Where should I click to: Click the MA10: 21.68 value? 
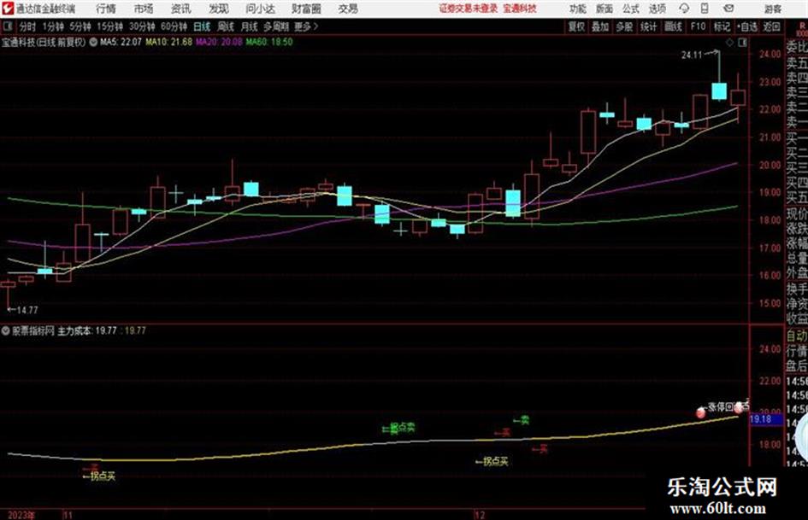click(x=169, y=42)
